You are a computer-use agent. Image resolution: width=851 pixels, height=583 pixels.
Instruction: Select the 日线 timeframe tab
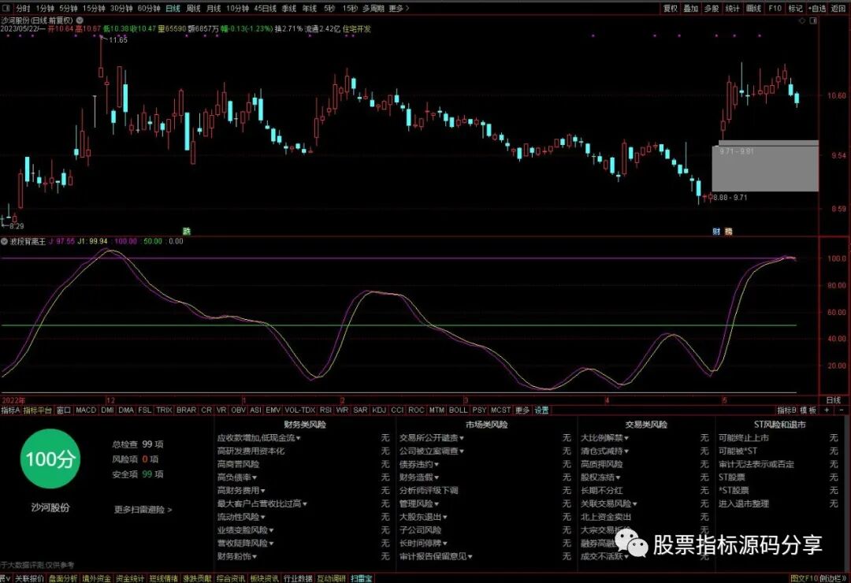173,8
